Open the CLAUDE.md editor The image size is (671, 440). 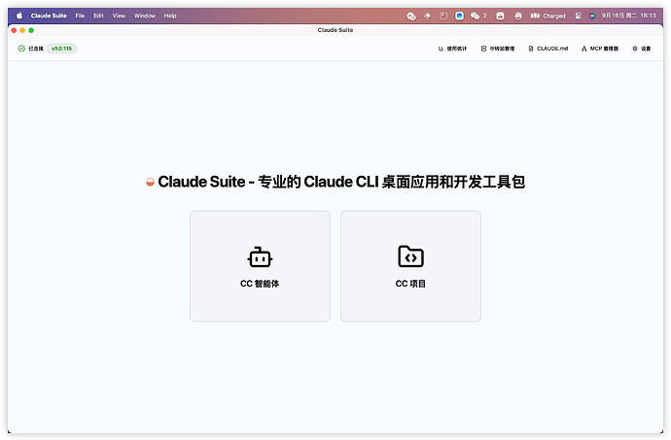coord(548,49)
